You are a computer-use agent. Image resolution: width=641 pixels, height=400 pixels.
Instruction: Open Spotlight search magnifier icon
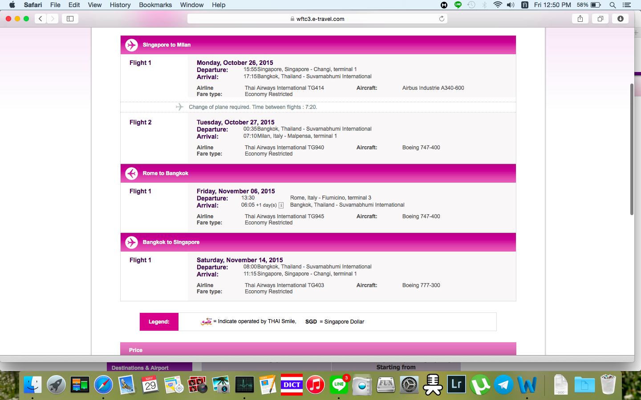613,5
